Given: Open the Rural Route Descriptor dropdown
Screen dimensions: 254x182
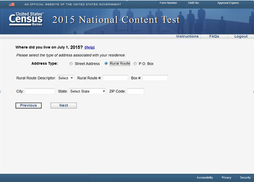Looking at the screenshot, I should click(x=65, y=78).
